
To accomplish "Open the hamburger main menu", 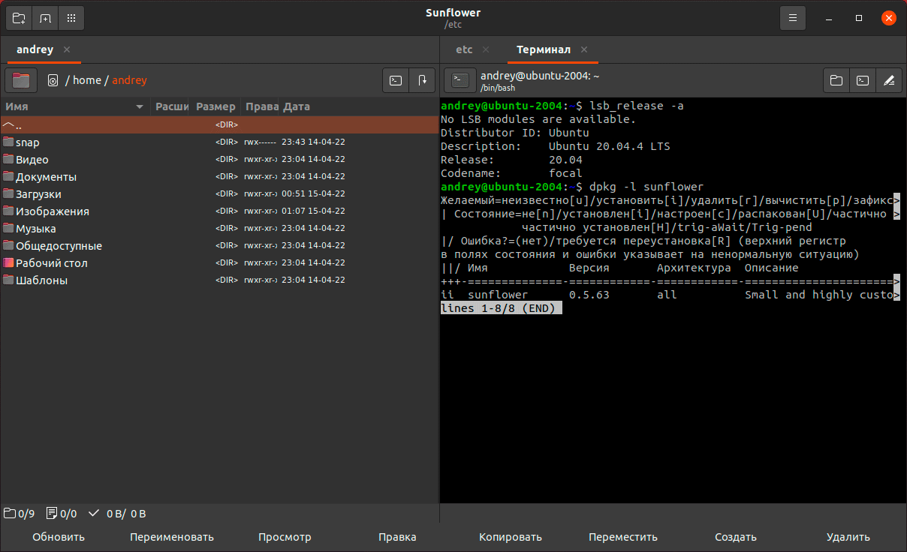I will [x=793, y=18].
